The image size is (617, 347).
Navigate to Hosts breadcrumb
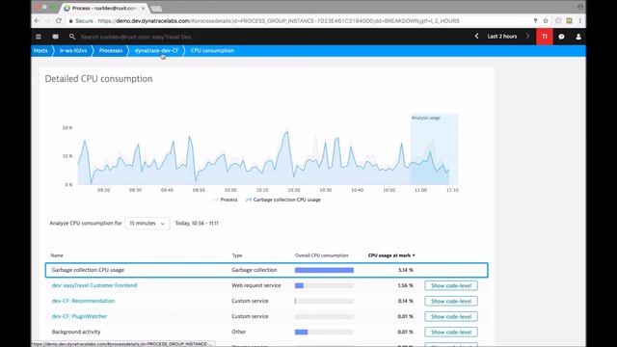(x=40, y=51)
